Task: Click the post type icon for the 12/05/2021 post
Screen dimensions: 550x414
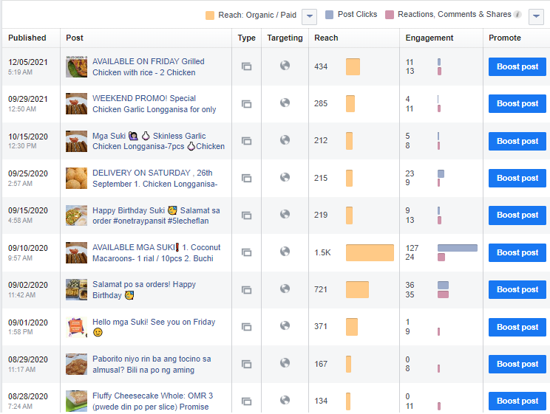Action: [x=246, y=66]
